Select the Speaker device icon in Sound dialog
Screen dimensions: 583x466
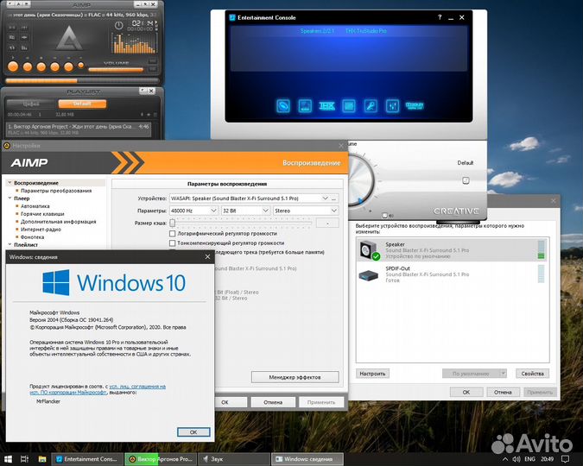[370, 250]
